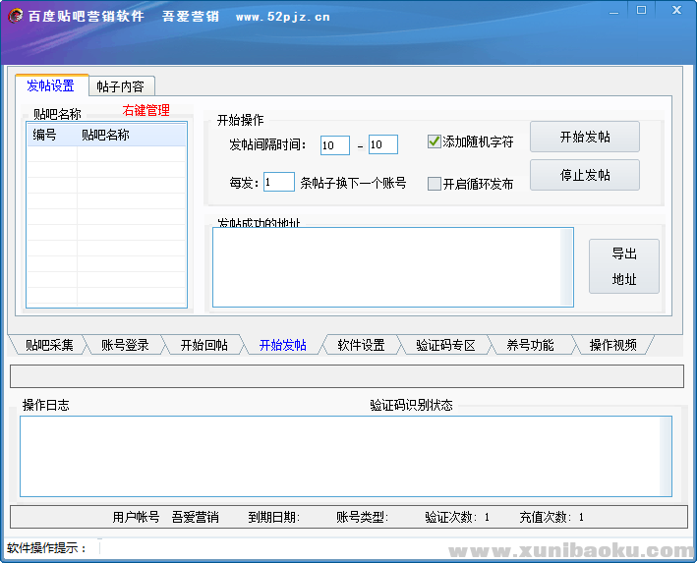
Task: Click the first 发帖间隔时间 input box
Action: (334, 145)
